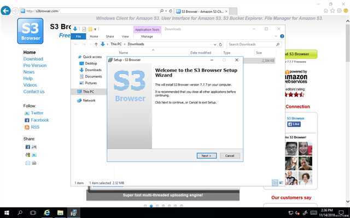
Task: Open the Home link on the s3browser site
Action: pos(30,52)
